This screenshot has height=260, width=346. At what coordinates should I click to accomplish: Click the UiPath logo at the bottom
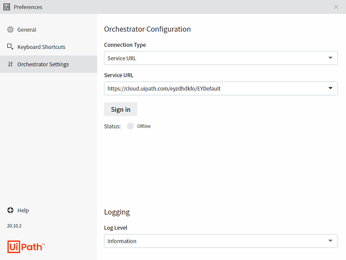pos(26,246)
